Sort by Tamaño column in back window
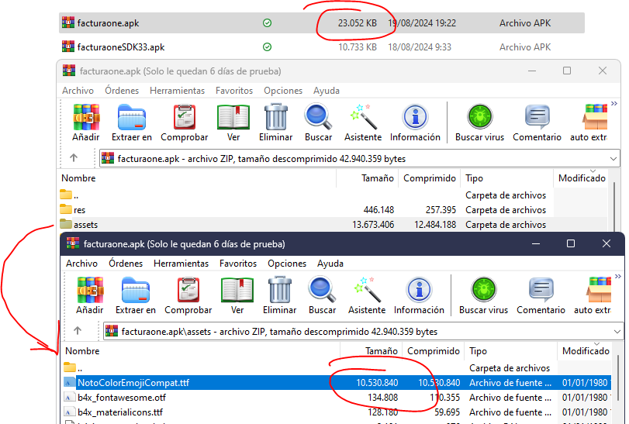The height and width of the screenshot is (424, 629). (x=367, y=178)
